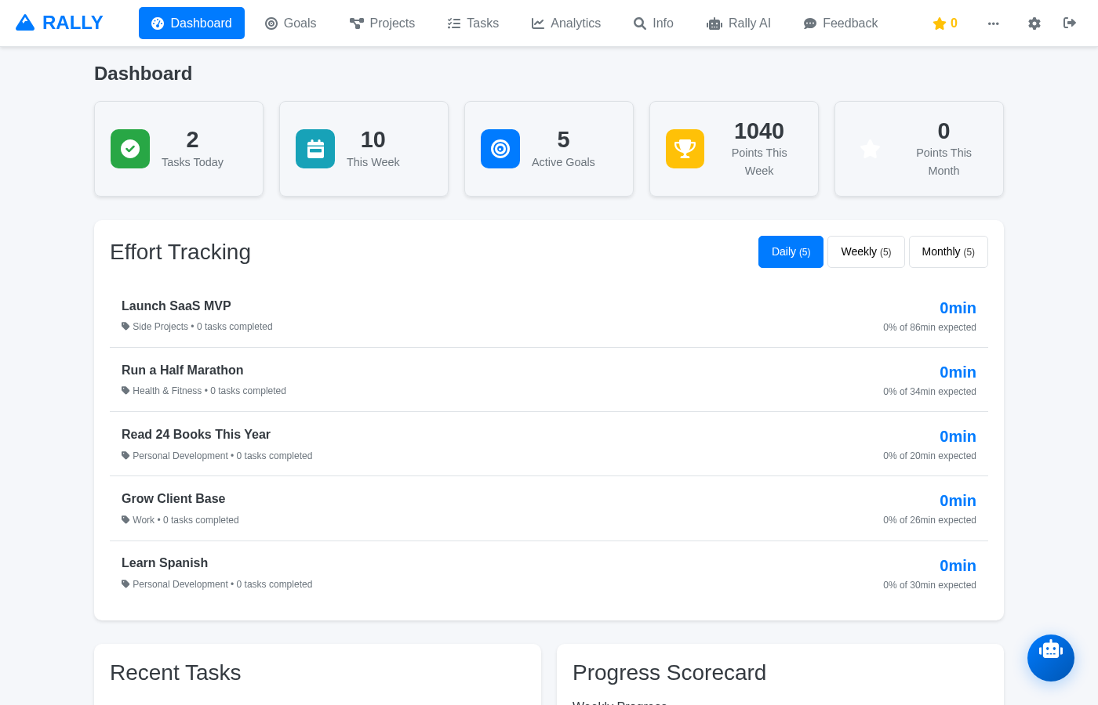
Task: Click the Tasks checklist icon
Action: coord(453,23)
